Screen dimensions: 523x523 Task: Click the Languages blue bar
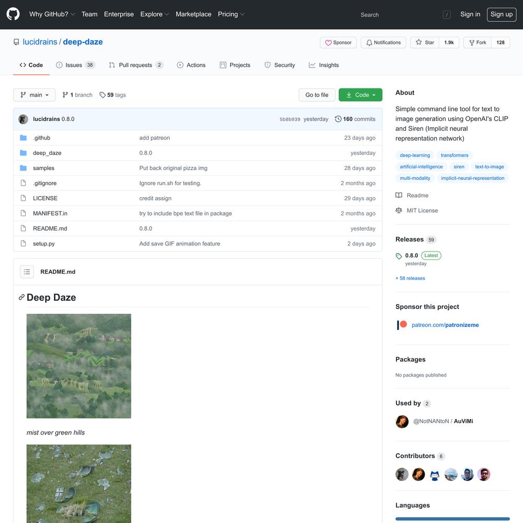click(x=452, y=519)
